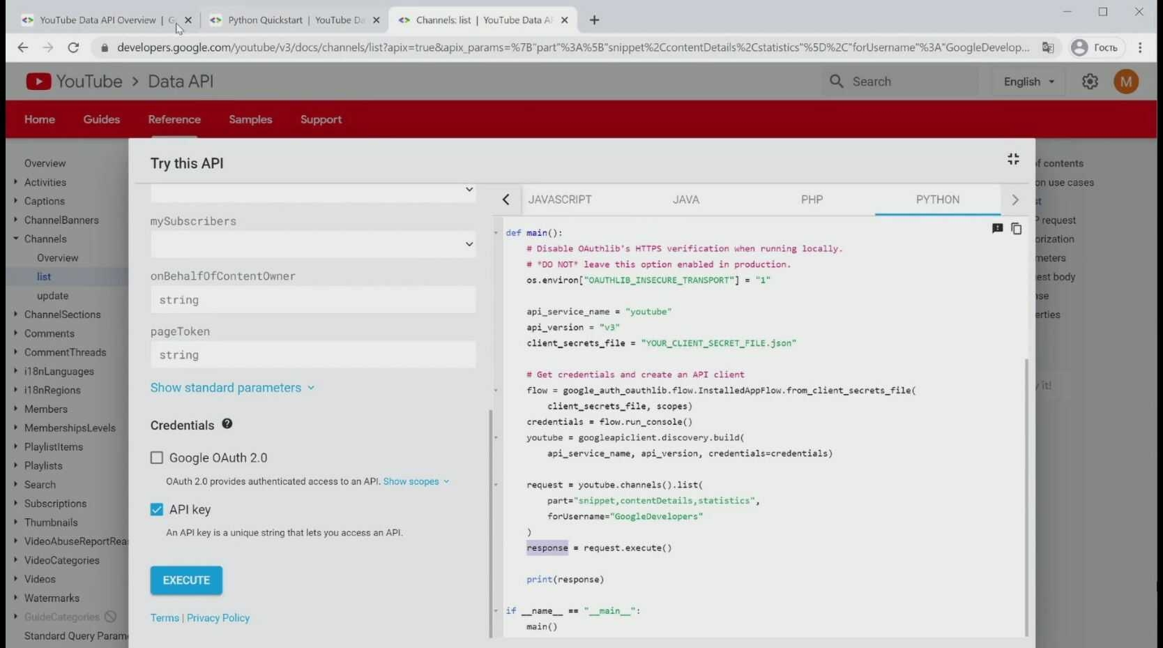Click the parameters panel scrollbar
Screen dimensions: 1163x648
coord(491,523)
